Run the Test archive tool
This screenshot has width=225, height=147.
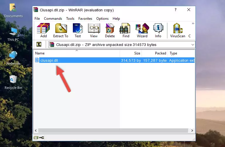click(x=78, y=30)
